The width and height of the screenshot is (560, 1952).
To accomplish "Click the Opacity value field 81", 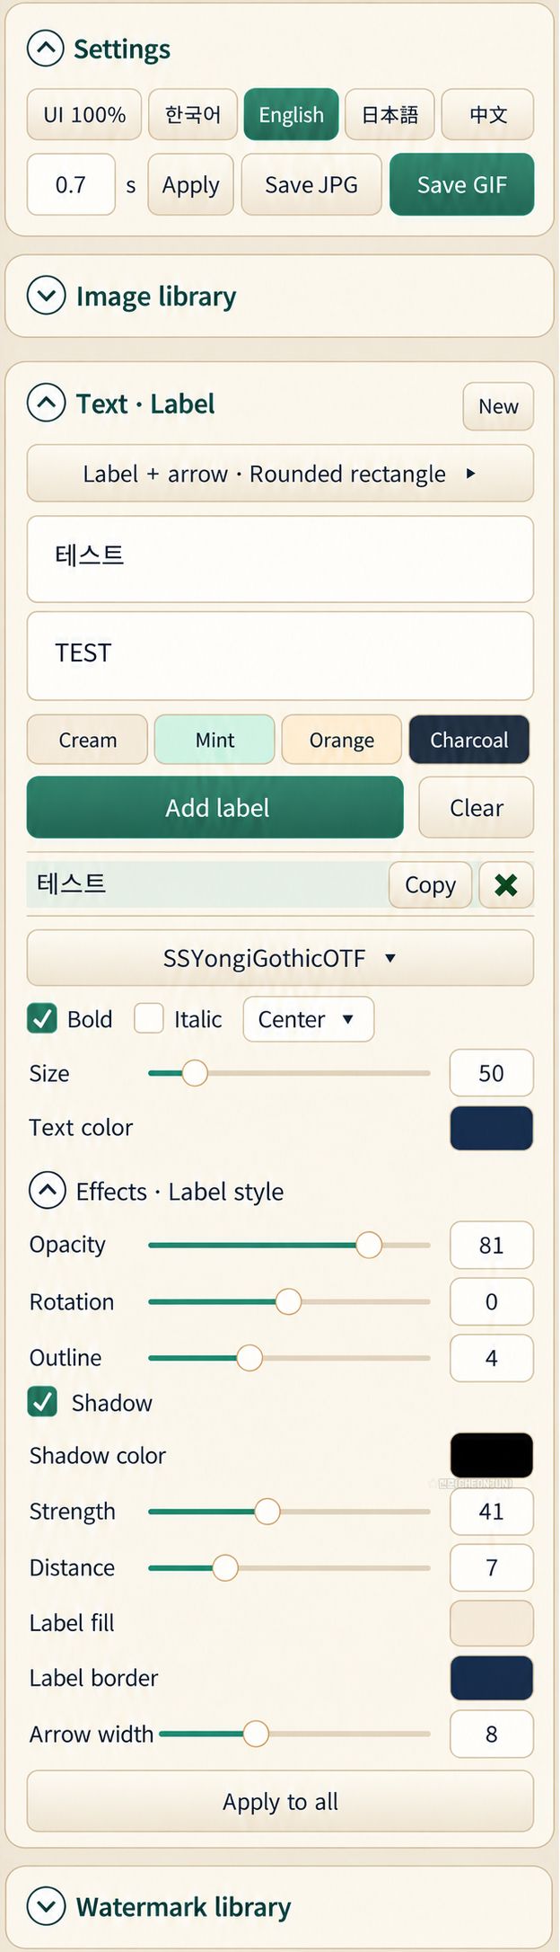I will [x=491, y=1245].
